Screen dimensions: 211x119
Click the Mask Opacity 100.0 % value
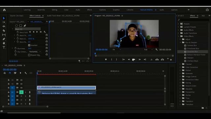[31, 39]
